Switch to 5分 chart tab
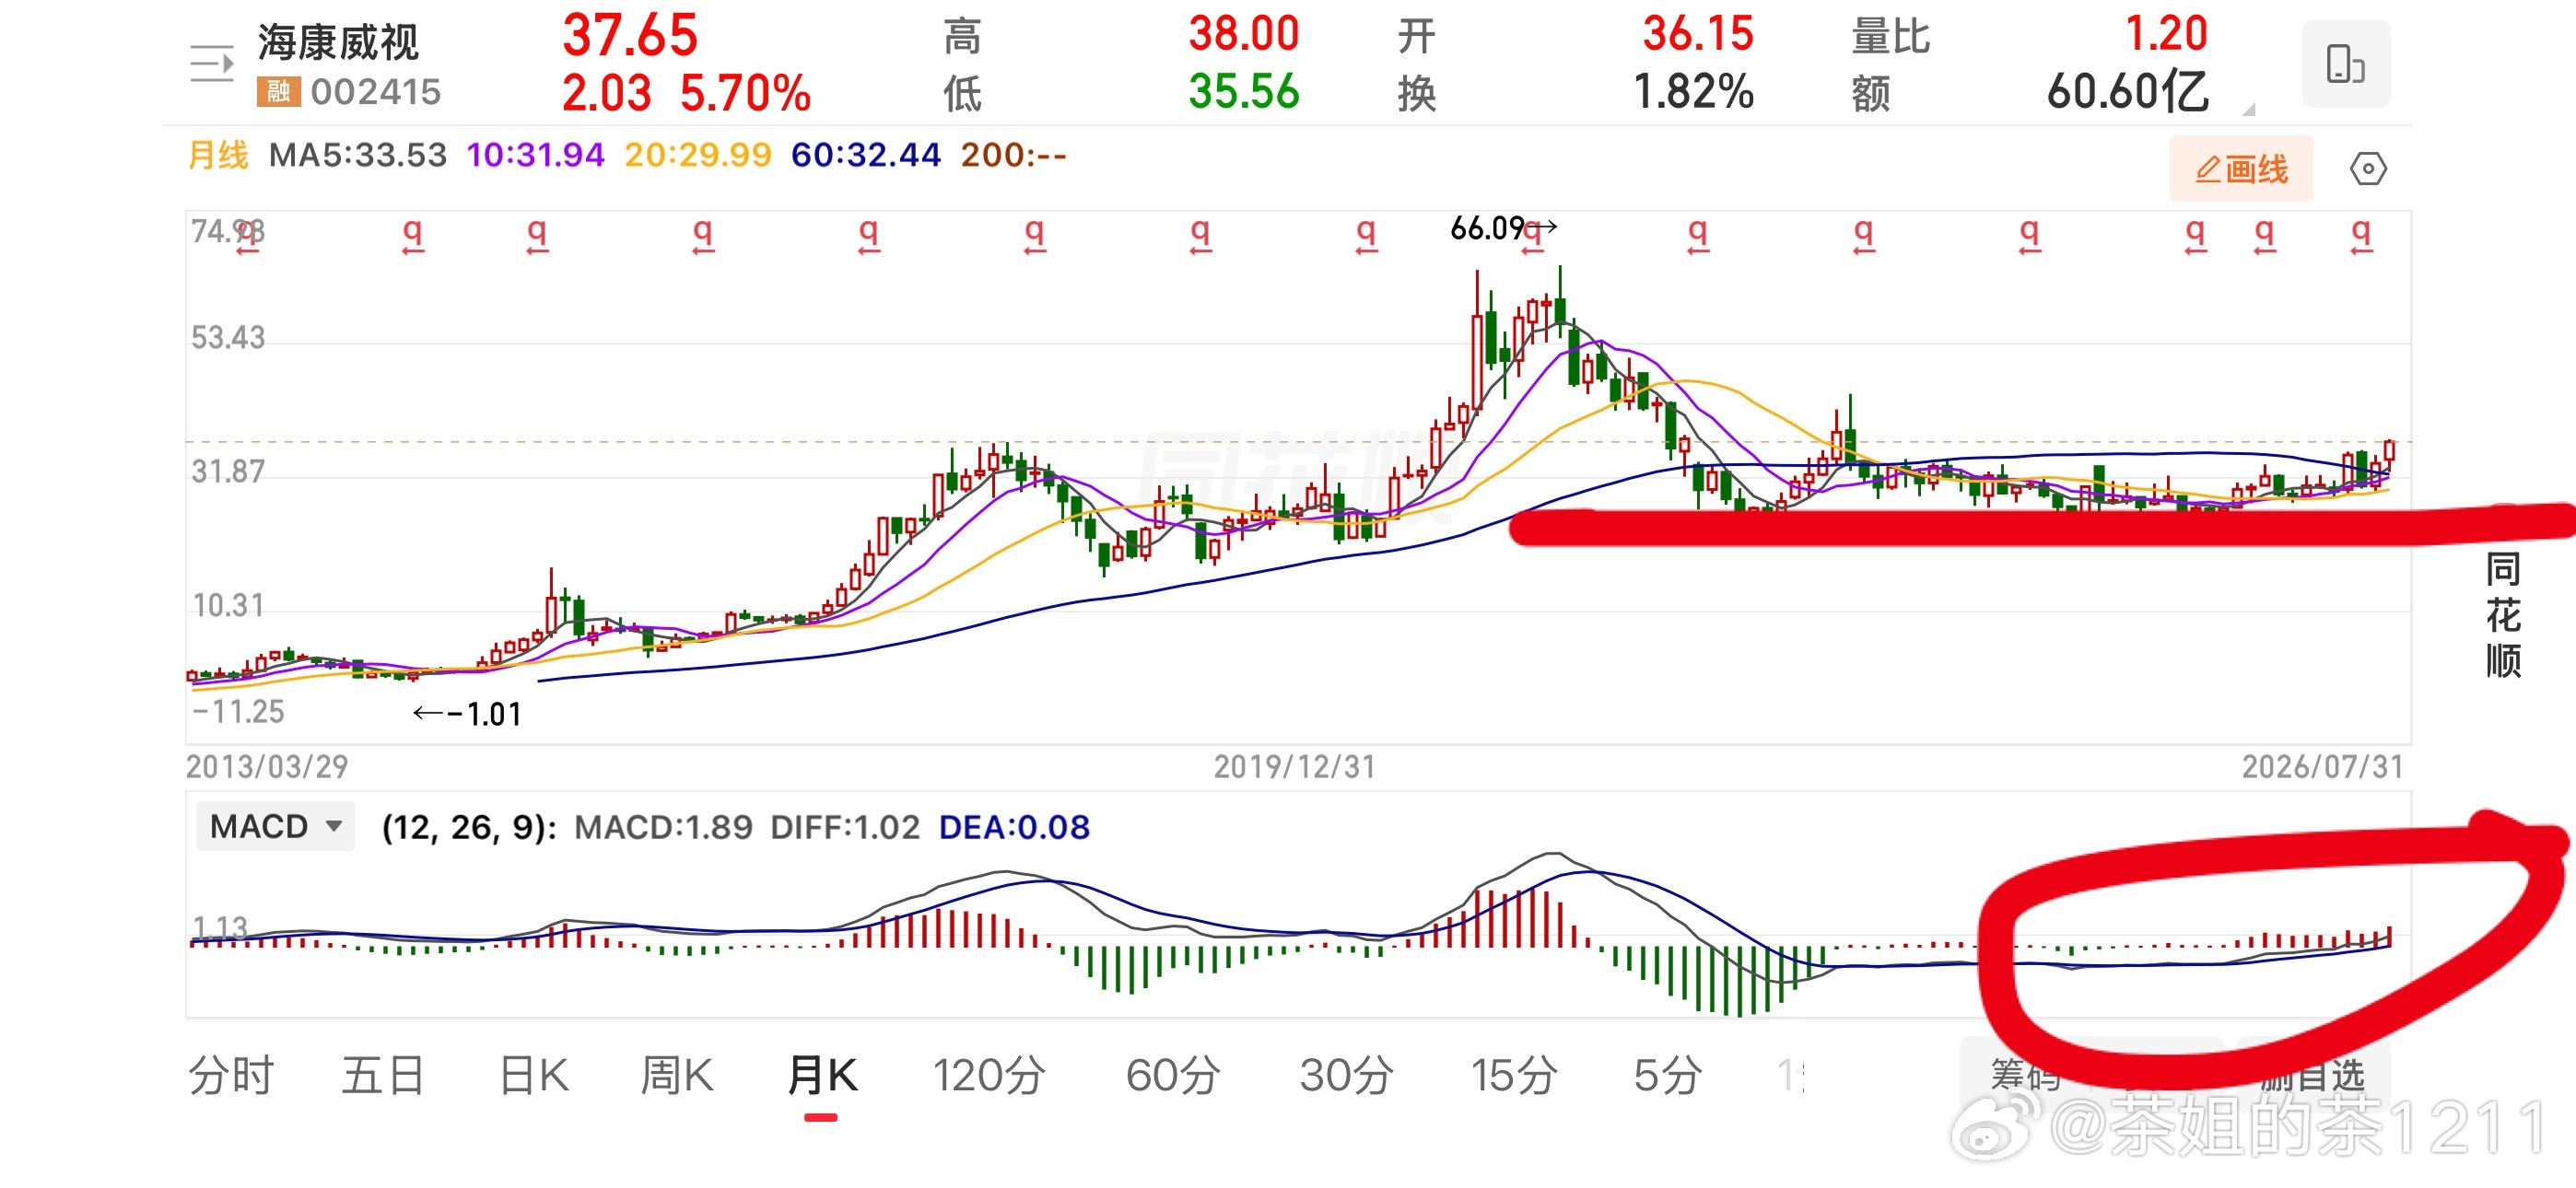This screenshot has height=1188, width=2576. click(1668, 1076)
